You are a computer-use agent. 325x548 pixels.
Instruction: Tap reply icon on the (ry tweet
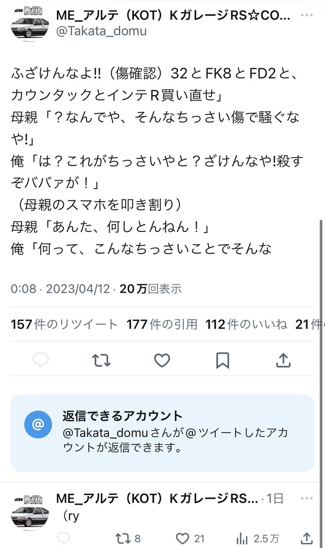click(63, 539)
